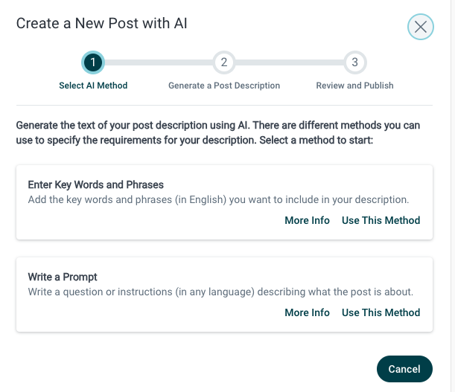Open the 'Review and Publish' step label
Image resolution: width=455 pixels, height=392 pixels.
[x=354, y=86]
